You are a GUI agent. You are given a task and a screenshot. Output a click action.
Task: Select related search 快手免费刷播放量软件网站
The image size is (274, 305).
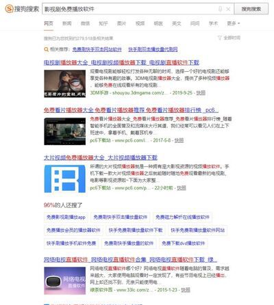[x=198, y=230]
